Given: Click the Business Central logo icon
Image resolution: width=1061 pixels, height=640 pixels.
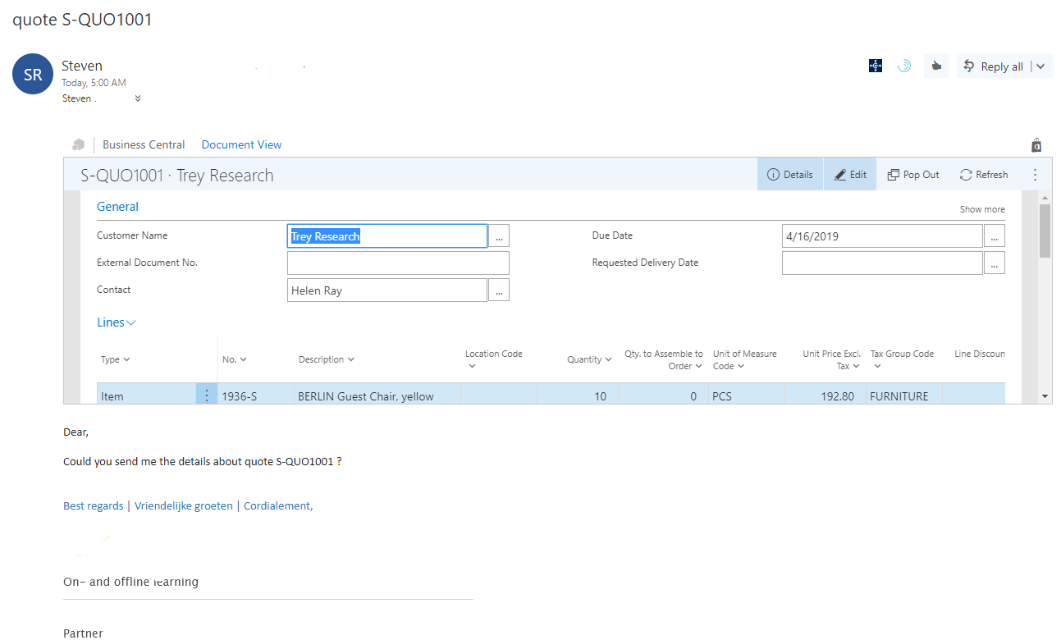Looking at the screenshot, I should click(79, 144).
